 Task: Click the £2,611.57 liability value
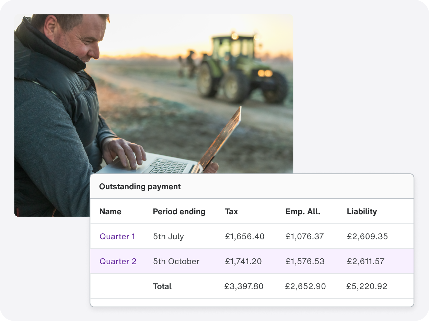pos(367,261)
